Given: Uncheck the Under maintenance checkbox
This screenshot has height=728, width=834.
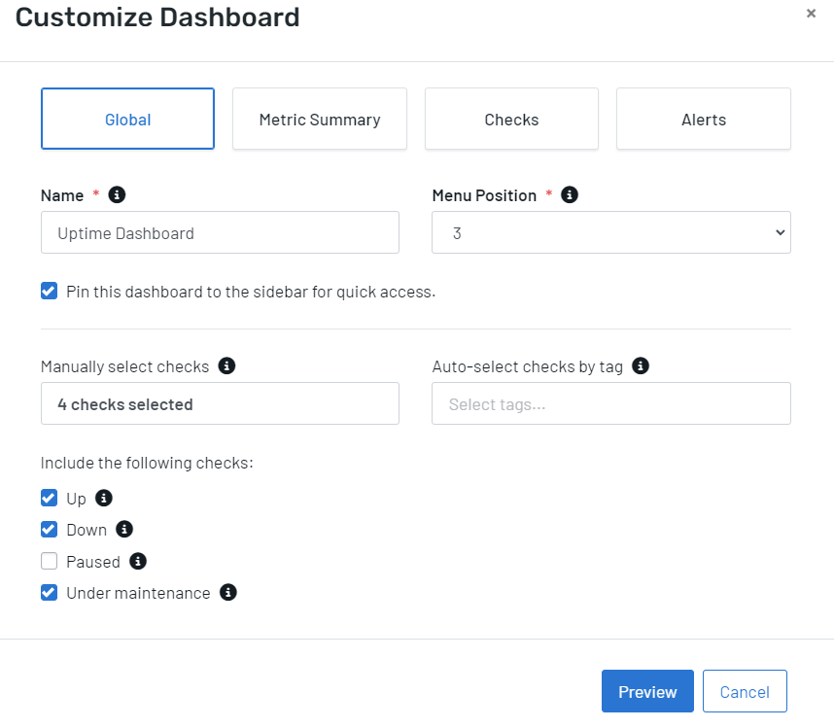Looking at the screenshot, I should tap(49, 592).
